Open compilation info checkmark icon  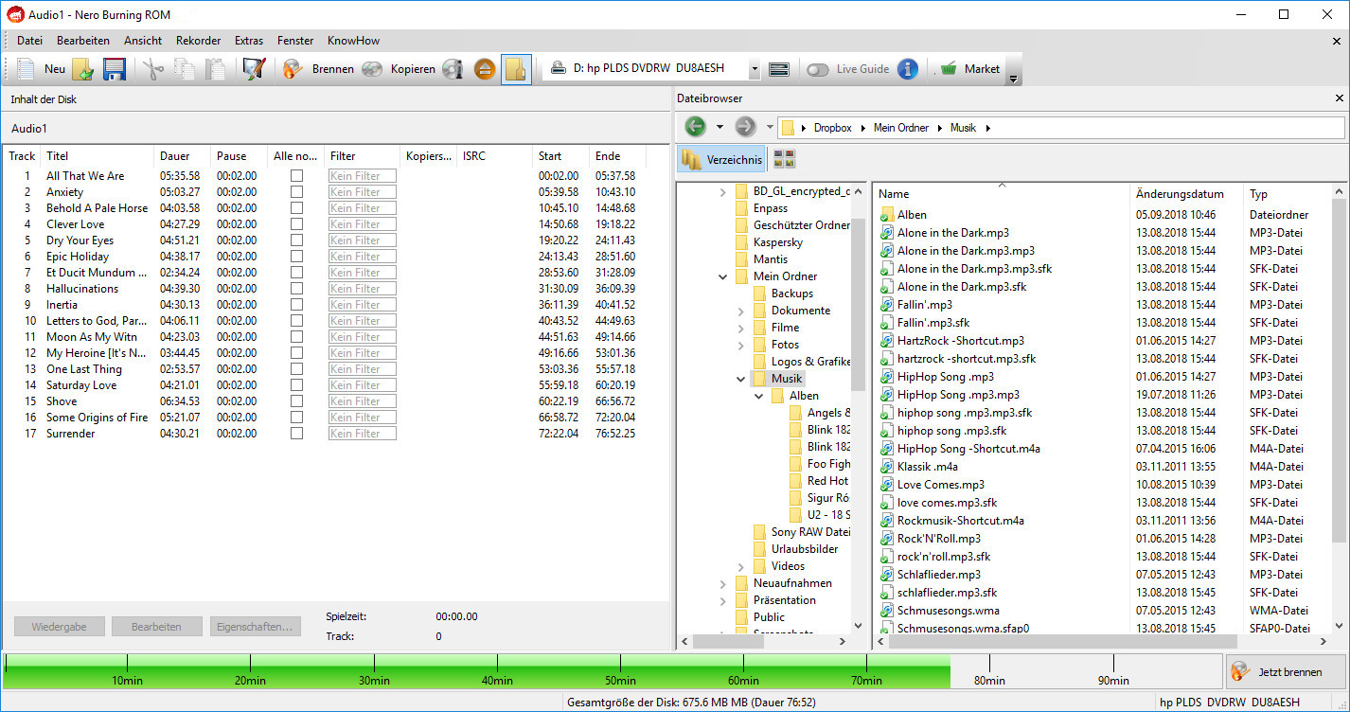[254, 69]
